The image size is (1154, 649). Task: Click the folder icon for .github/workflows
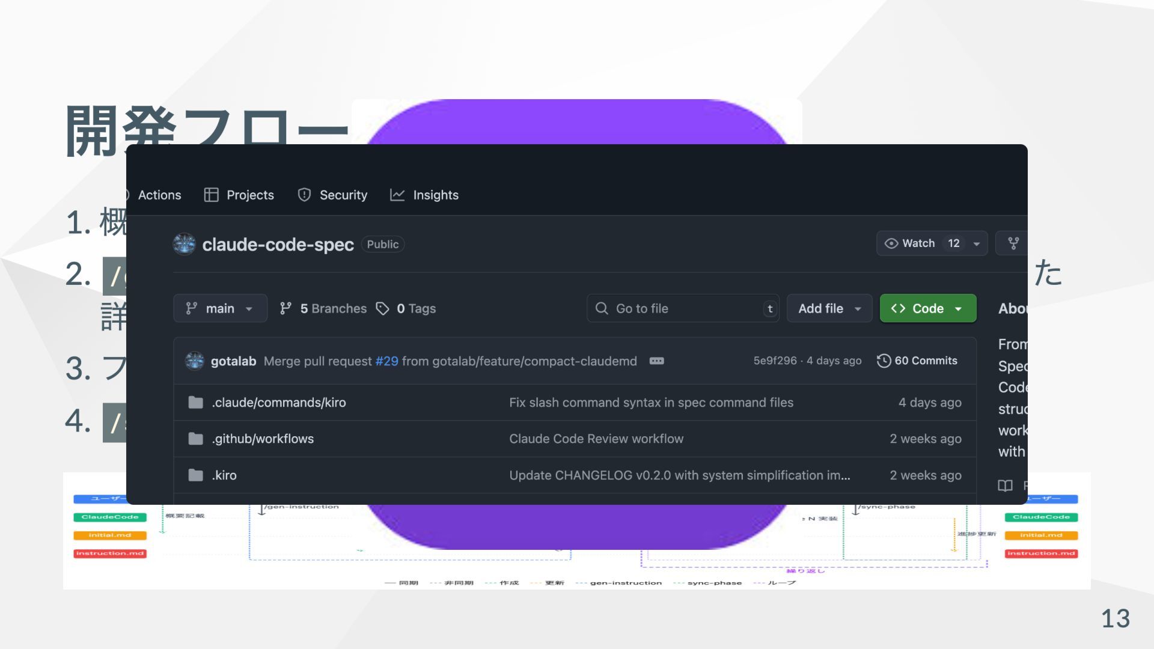[x=195, y=439]
